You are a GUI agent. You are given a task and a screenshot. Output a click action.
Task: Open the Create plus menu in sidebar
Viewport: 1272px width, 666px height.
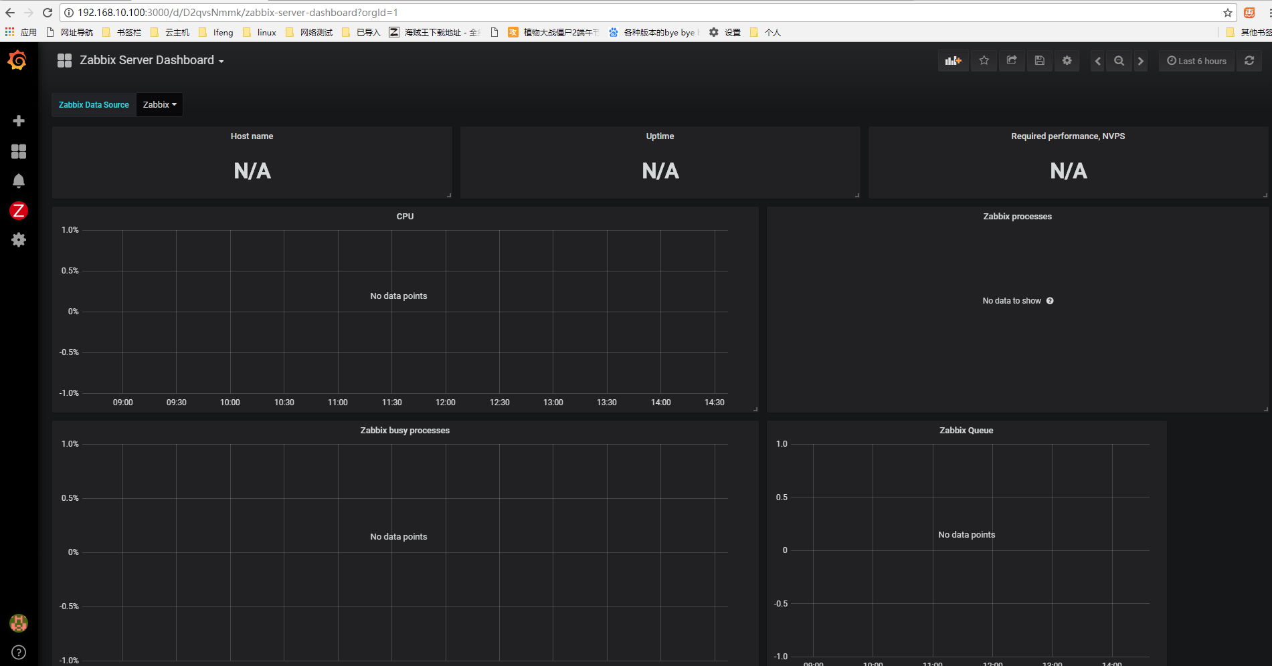coord(19,121)
